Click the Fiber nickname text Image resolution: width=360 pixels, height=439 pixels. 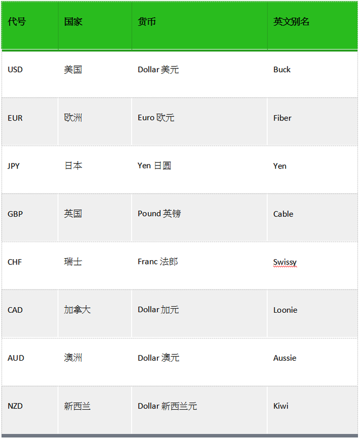pyautogui.click(x=282, y=118)
